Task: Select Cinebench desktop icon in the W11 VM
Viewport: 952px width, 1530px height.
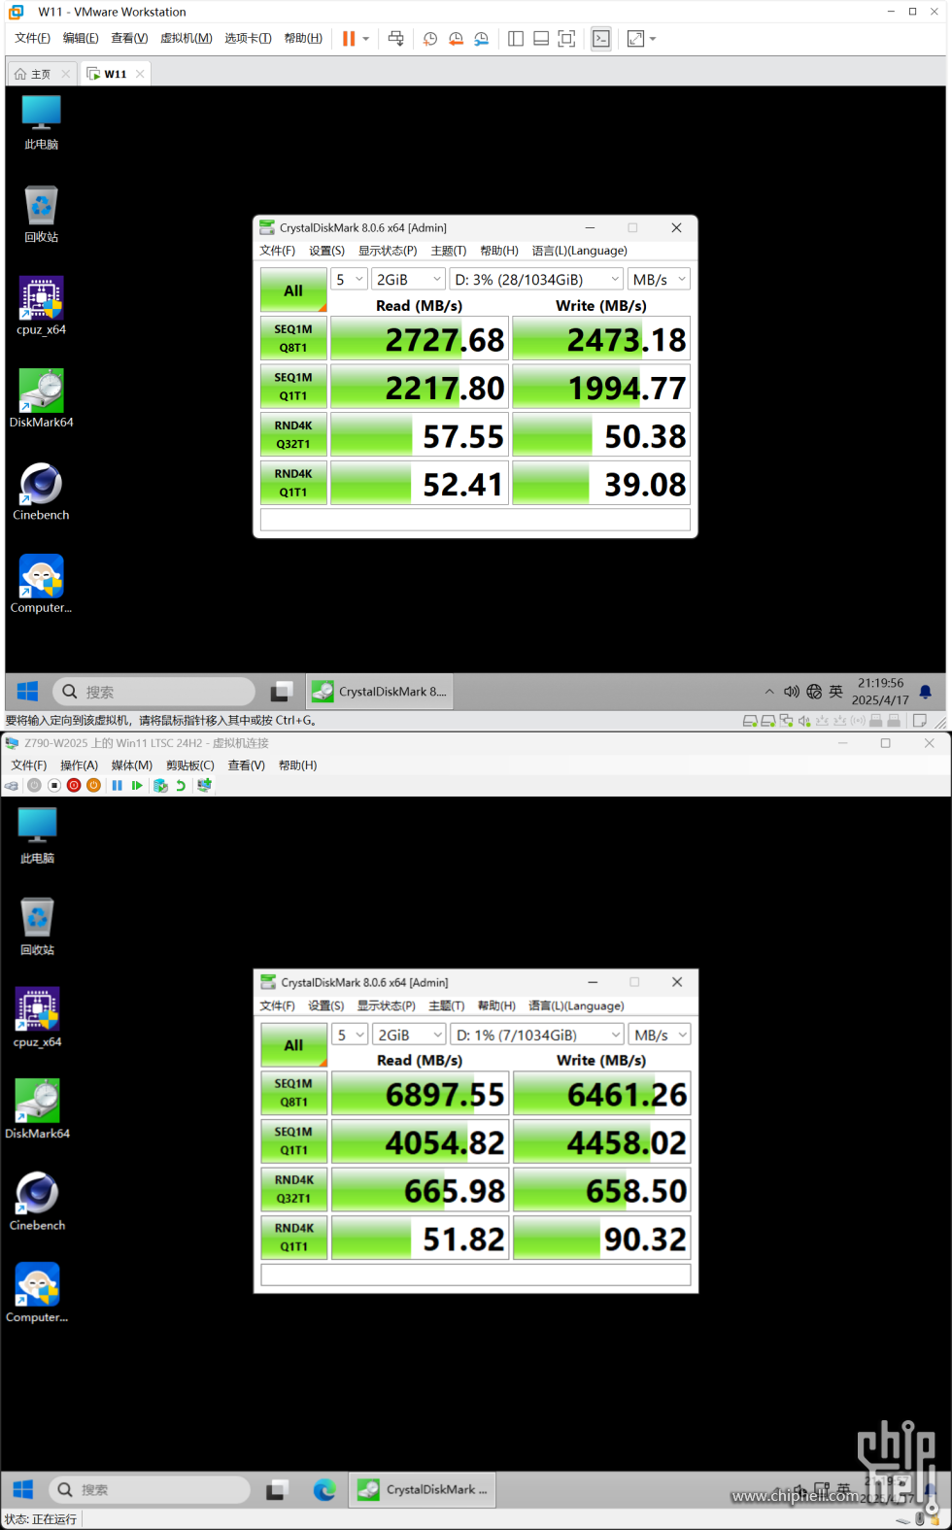Action: click(41, 492)
